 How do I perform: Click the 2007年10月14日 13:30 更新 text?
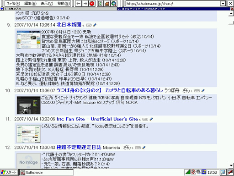(66, 32)
